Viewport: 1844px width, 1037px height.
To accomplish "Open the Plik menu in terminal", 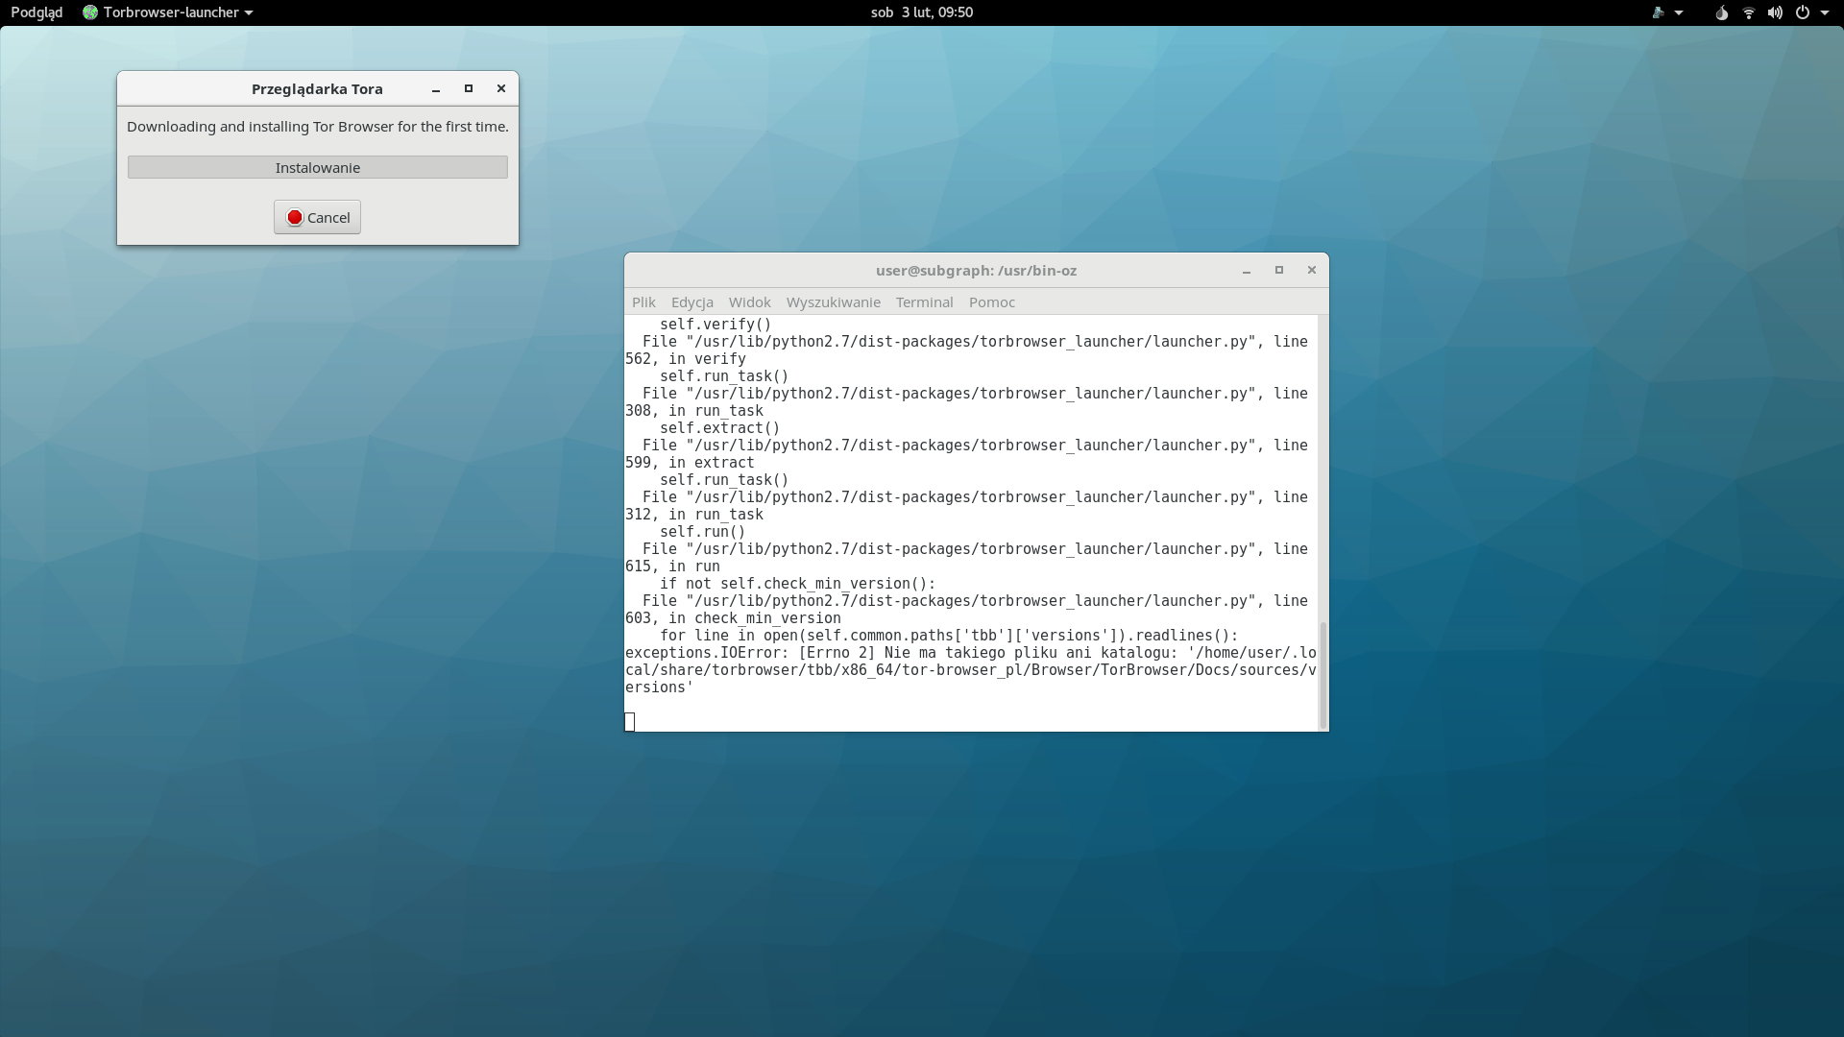I will pyautogui.click(x=643, y=301).
